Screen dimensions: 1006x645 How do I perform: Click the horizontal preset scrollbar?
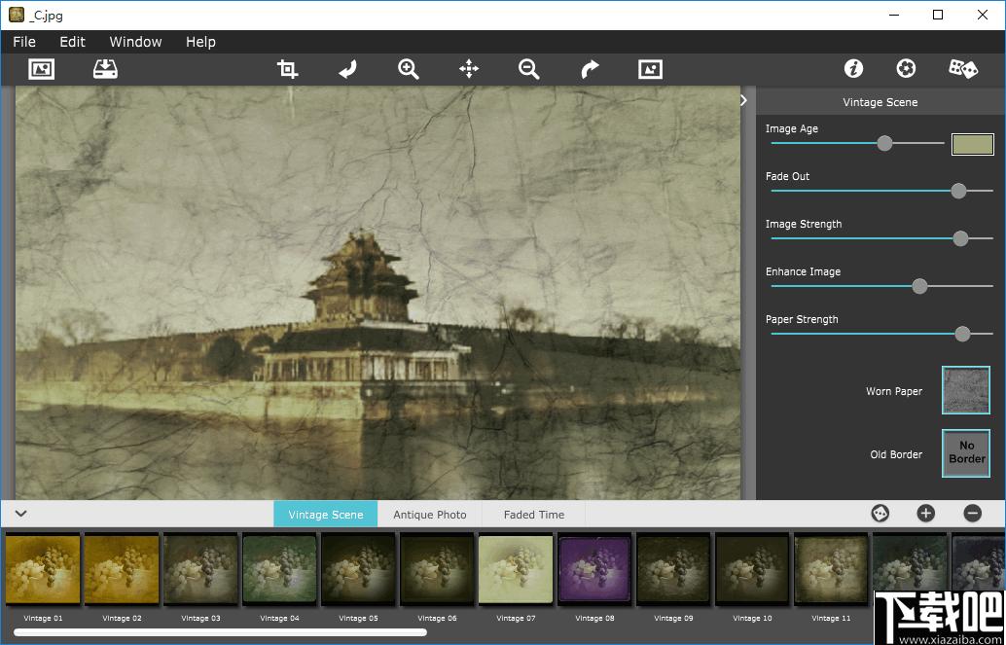[220, 632]
